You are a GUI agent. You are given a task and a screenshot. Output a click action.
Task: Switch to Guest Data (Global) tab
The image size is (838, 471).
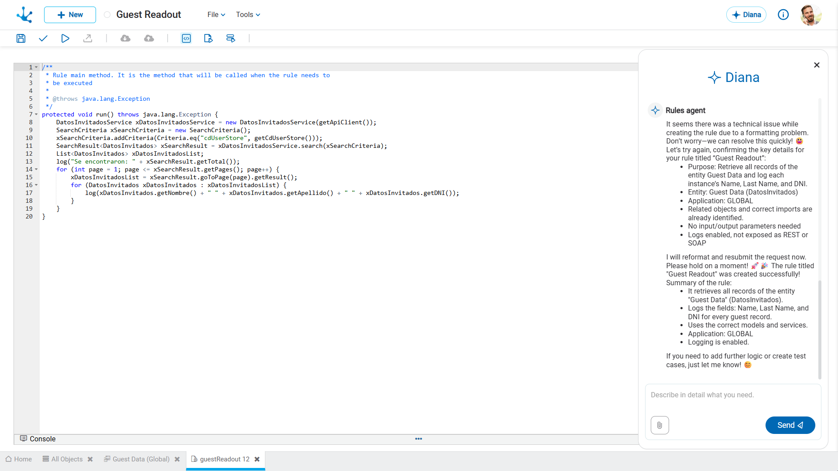pos(141,459)
